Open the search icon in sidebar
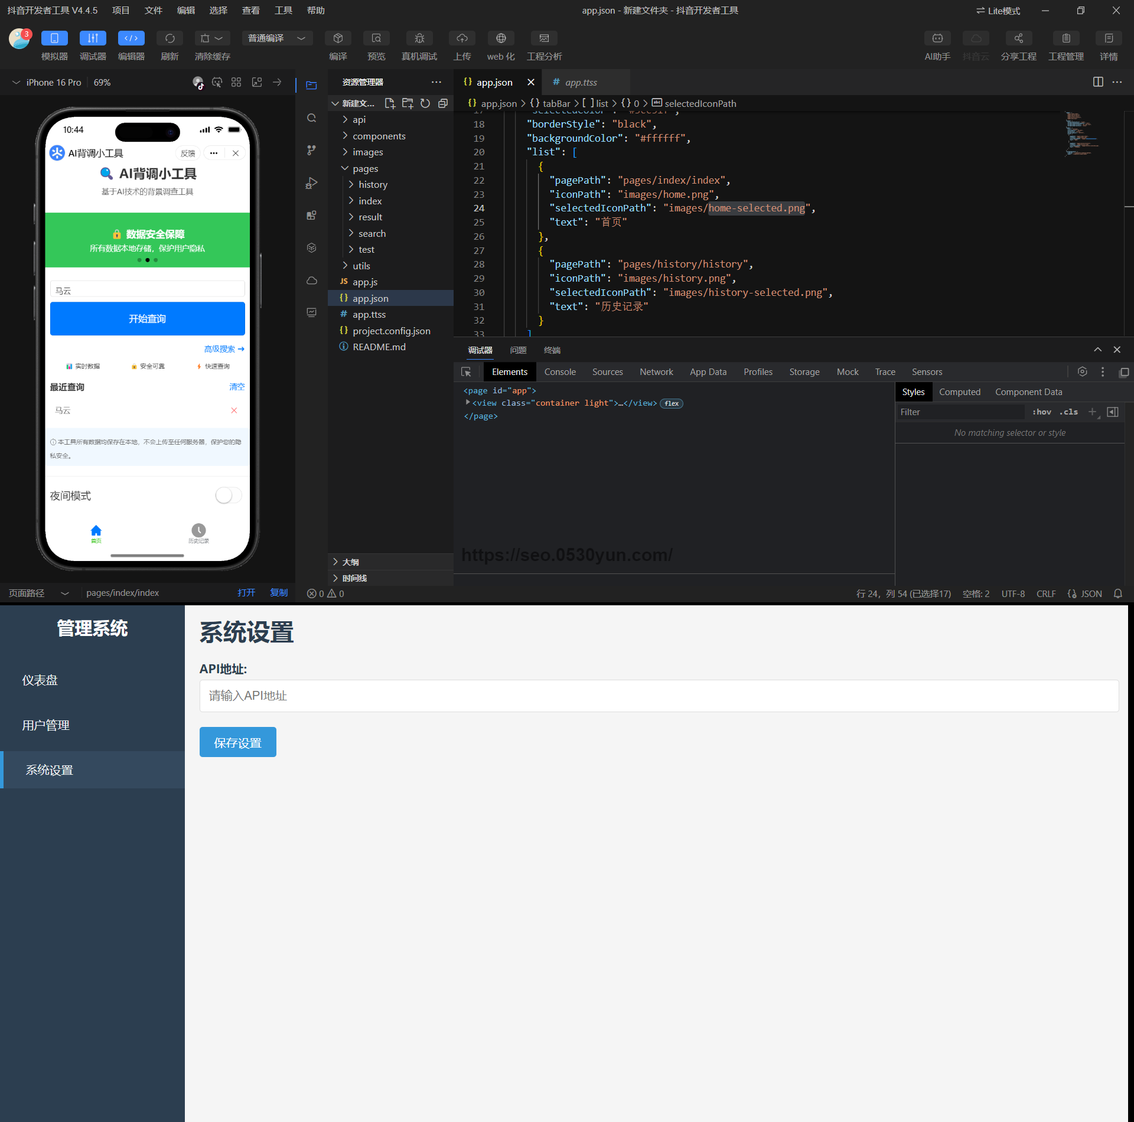This screenshot has width=1134, height=1122. click(312, 118)
